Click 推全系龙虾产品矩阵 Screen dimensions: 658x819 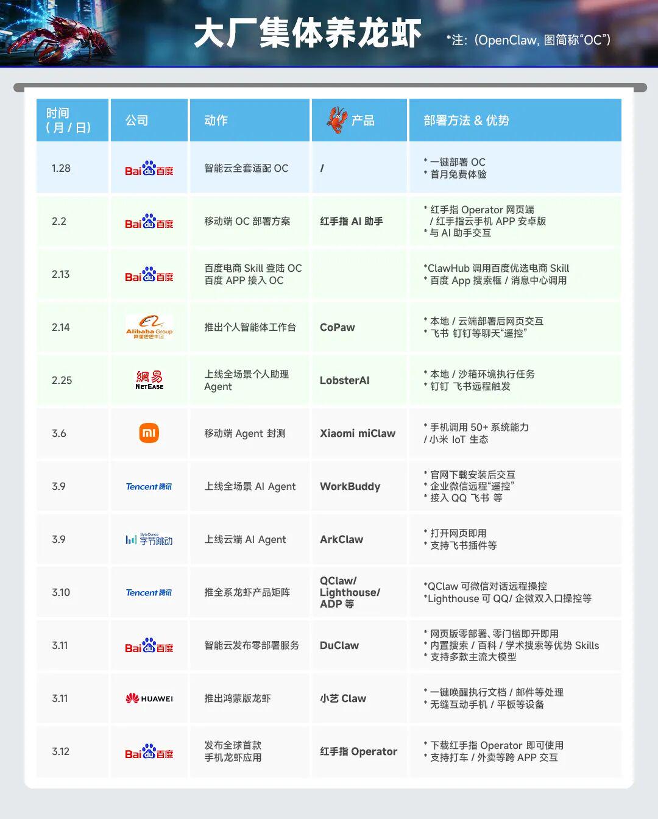(x=247, y=592)
